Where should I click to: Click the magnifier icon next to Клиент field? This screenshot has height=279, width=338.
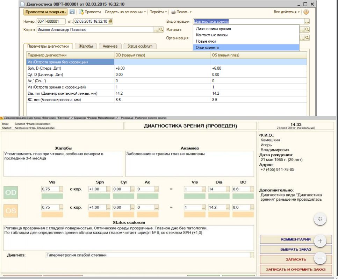pyautogui.click(x=161, y=30)
